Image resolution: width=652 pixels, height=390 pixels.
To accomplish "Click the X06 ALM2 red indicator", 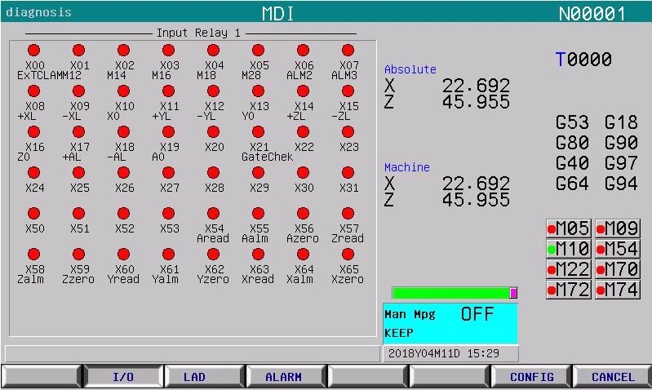I will coord(304,51).
